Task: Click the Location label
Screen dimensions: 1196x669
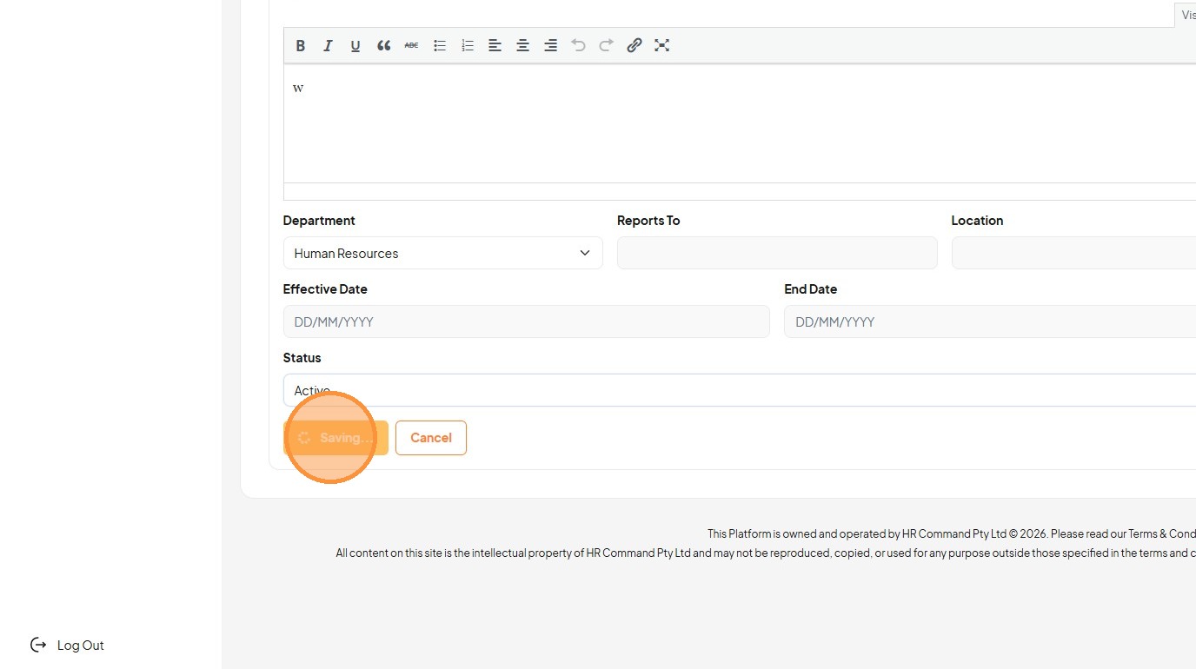Action: [977, 221]
